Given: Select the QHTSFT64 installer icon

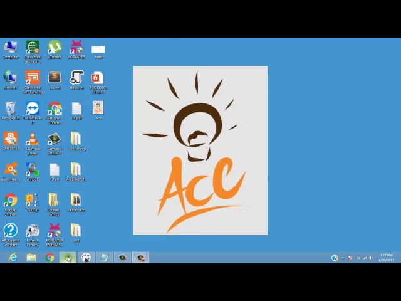Looking at the screenshot, I should pyautogui.click(x=11, y=141).
